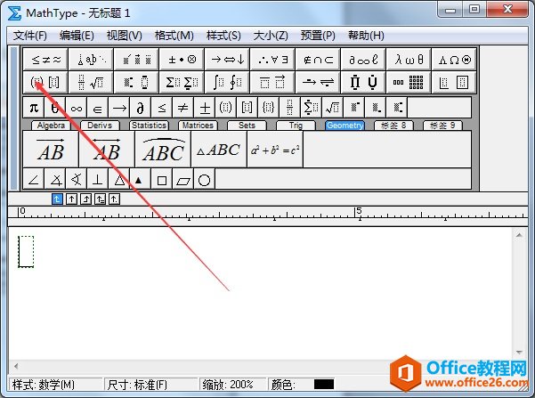Image resolution: width=535 pixels, height=398 pixels.
Task: Click the empty equation slot in editing area
Action: coord(26,252)
